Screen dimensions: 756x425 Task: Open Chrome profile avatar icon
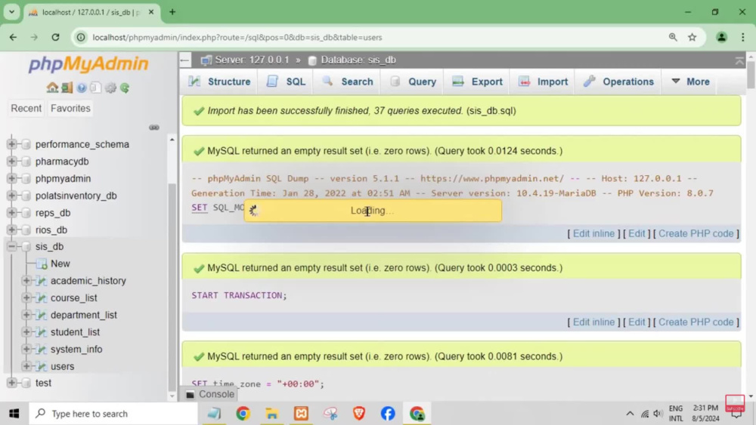pos(721,37)
